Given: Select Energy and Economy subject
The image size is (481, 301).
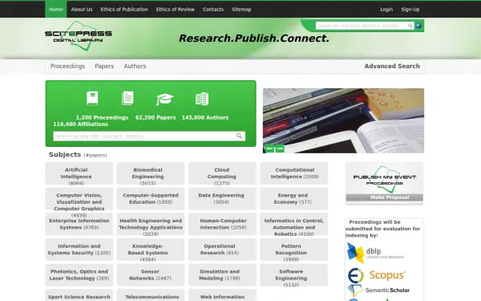Looking at the screenshot, I should pos(294,199).
